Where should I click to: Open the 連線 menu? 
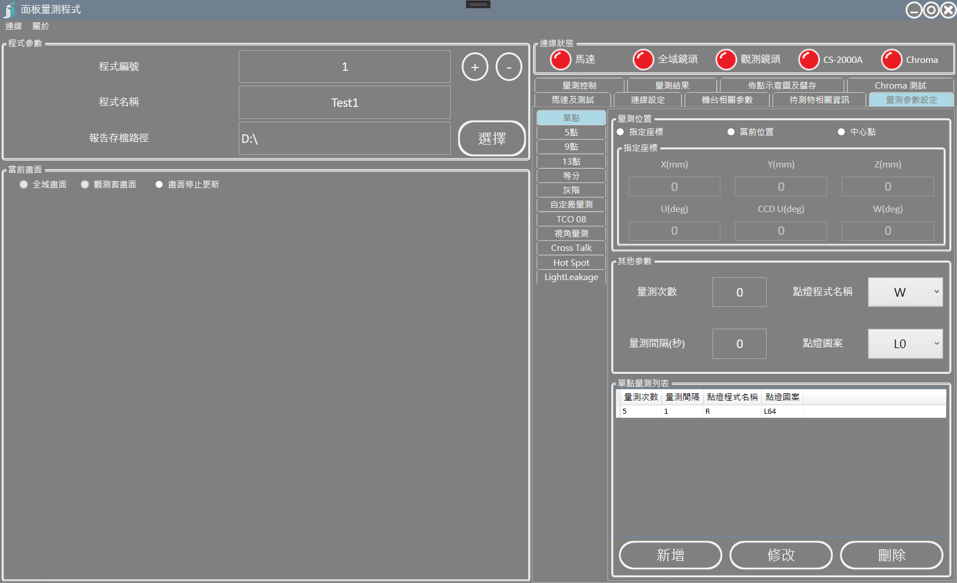(14, 26)
